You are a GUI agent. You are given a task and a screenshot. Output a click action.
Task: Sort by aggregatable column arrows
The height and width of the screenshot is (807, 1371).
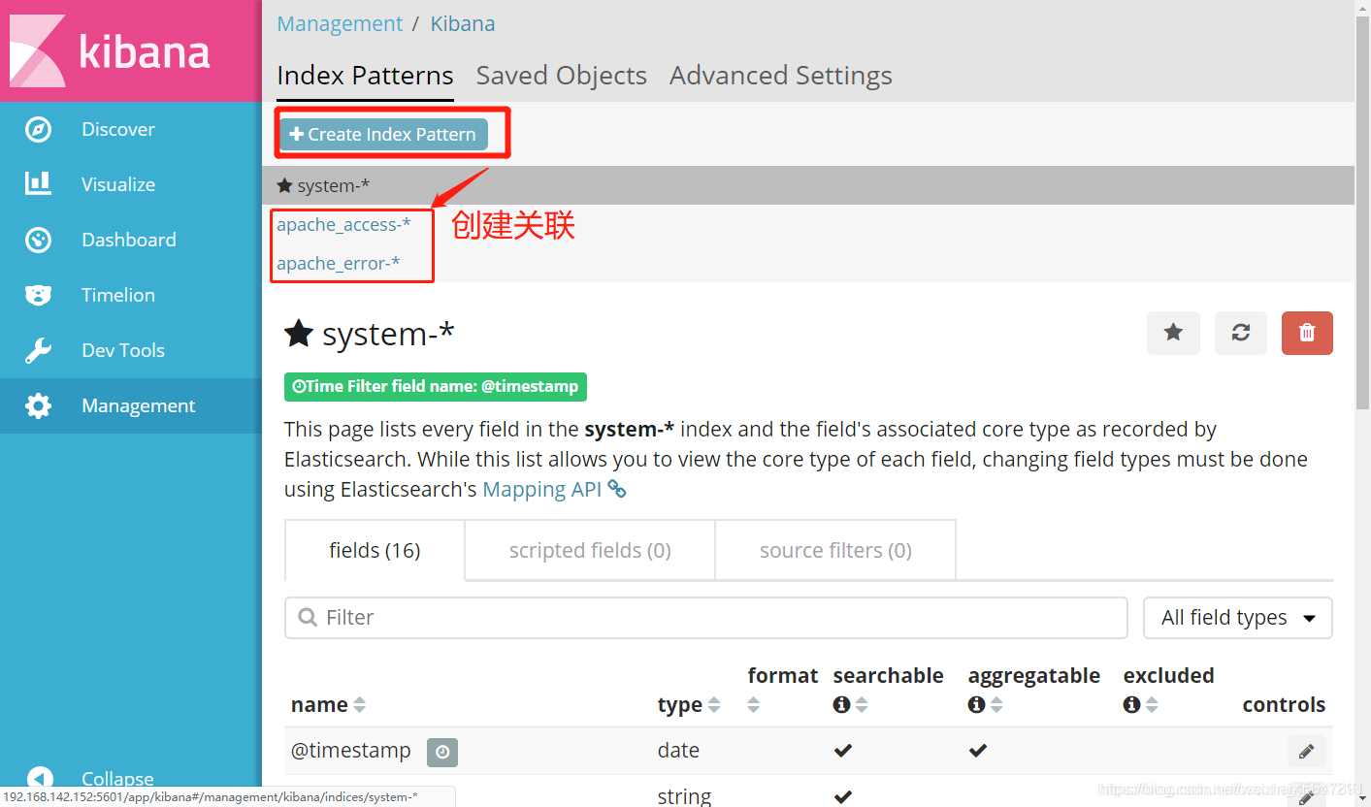pyautogui.click(x=996, y=705)
